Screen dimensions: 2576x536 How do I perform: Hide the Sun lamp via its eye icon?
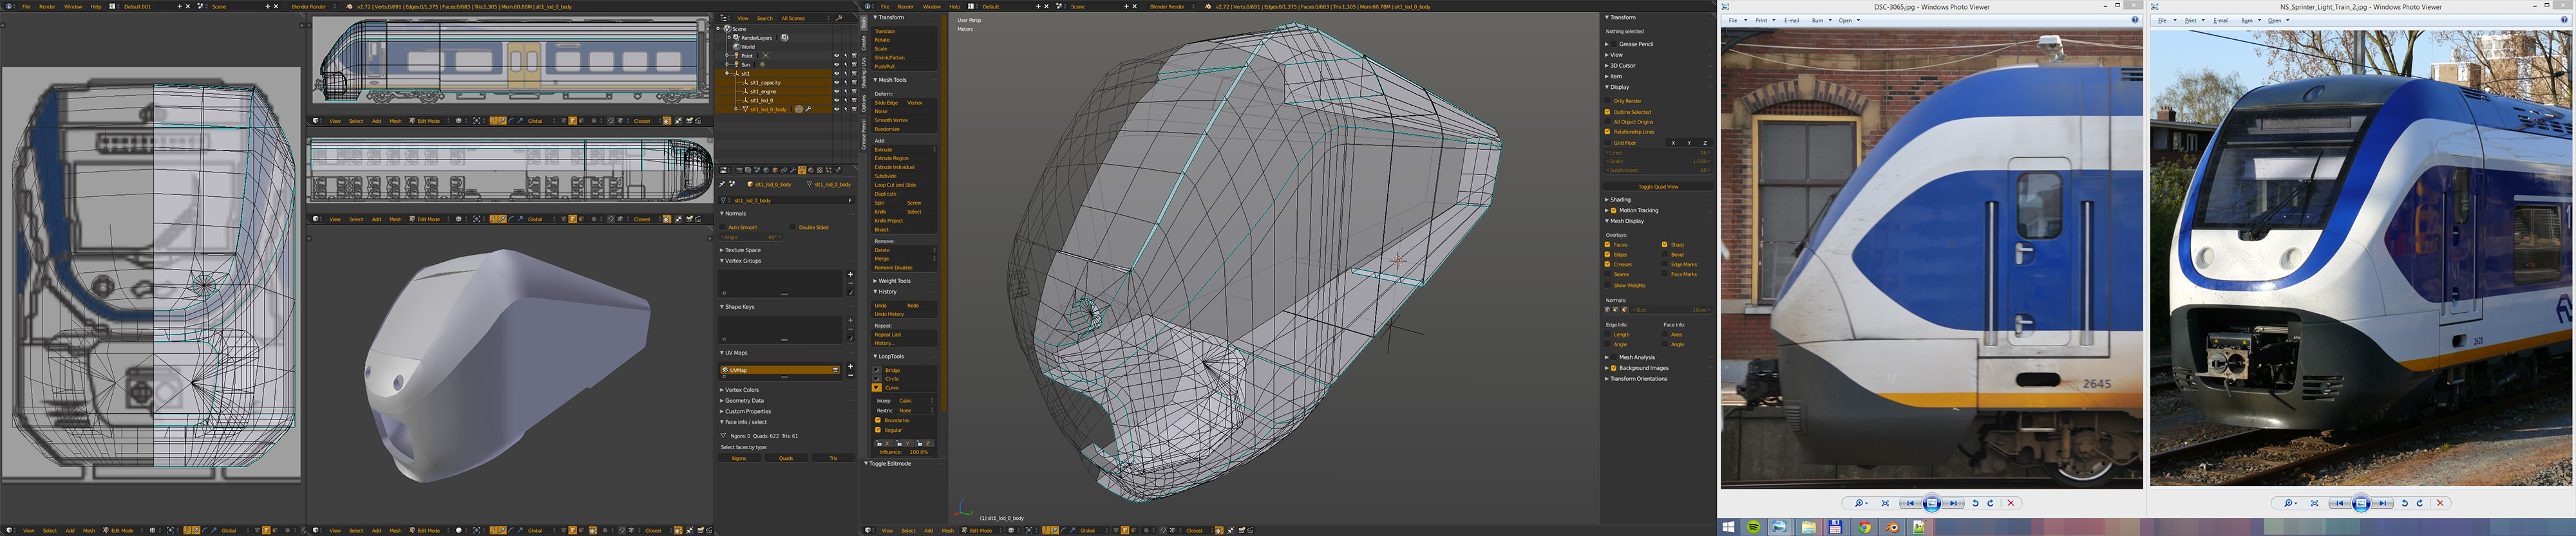pos(836,64)
